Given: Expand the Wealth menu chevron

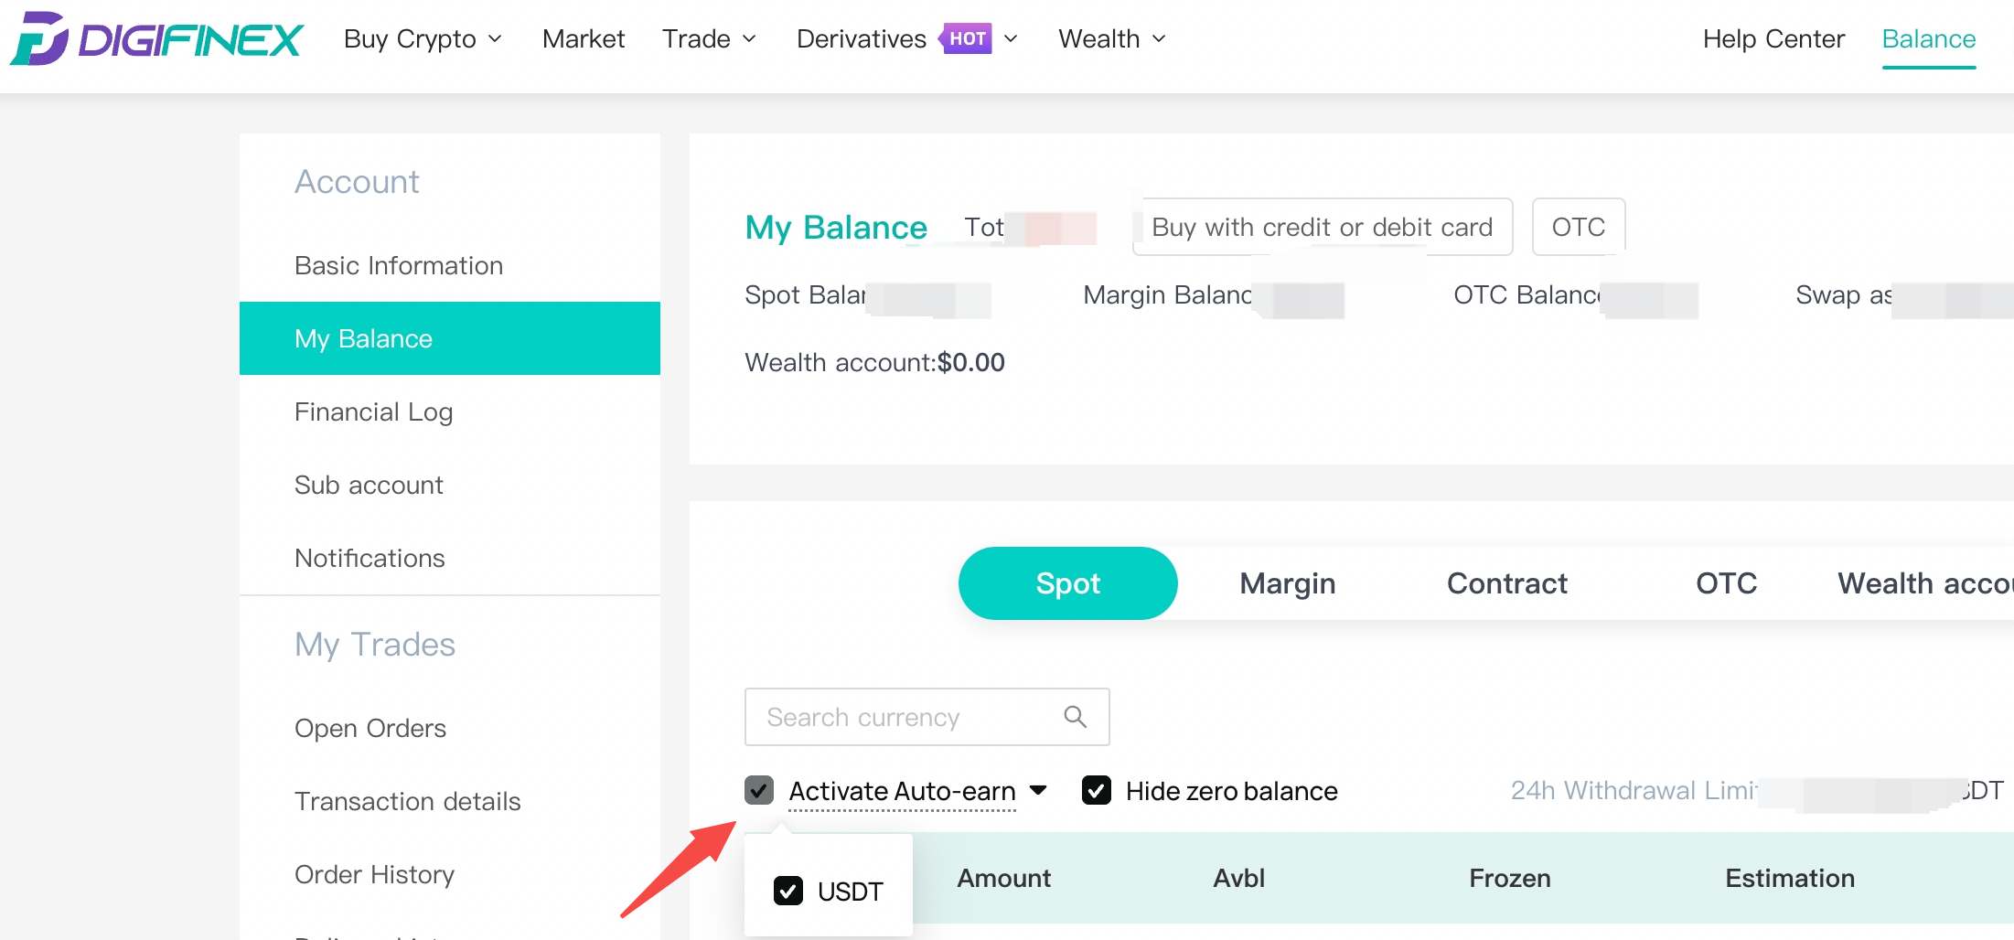Looking at the screenshot, I should coord(1159,38).
